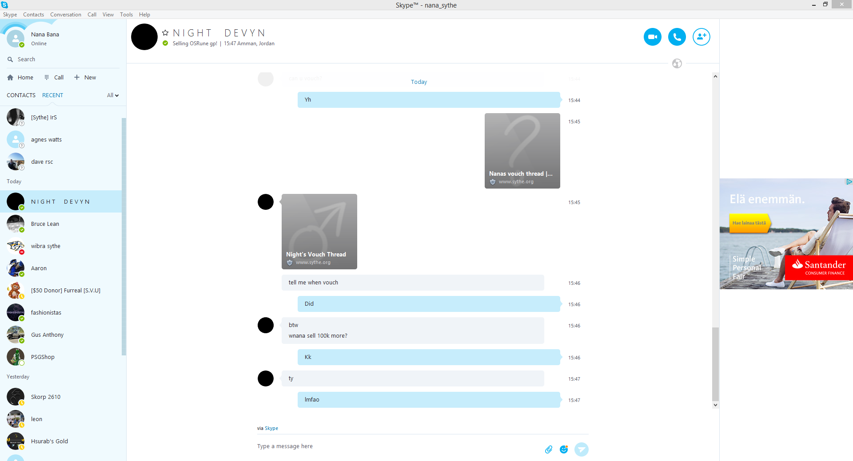Open the Skorp 2610 conversation

pyautogui.click(x=61, y=397)
